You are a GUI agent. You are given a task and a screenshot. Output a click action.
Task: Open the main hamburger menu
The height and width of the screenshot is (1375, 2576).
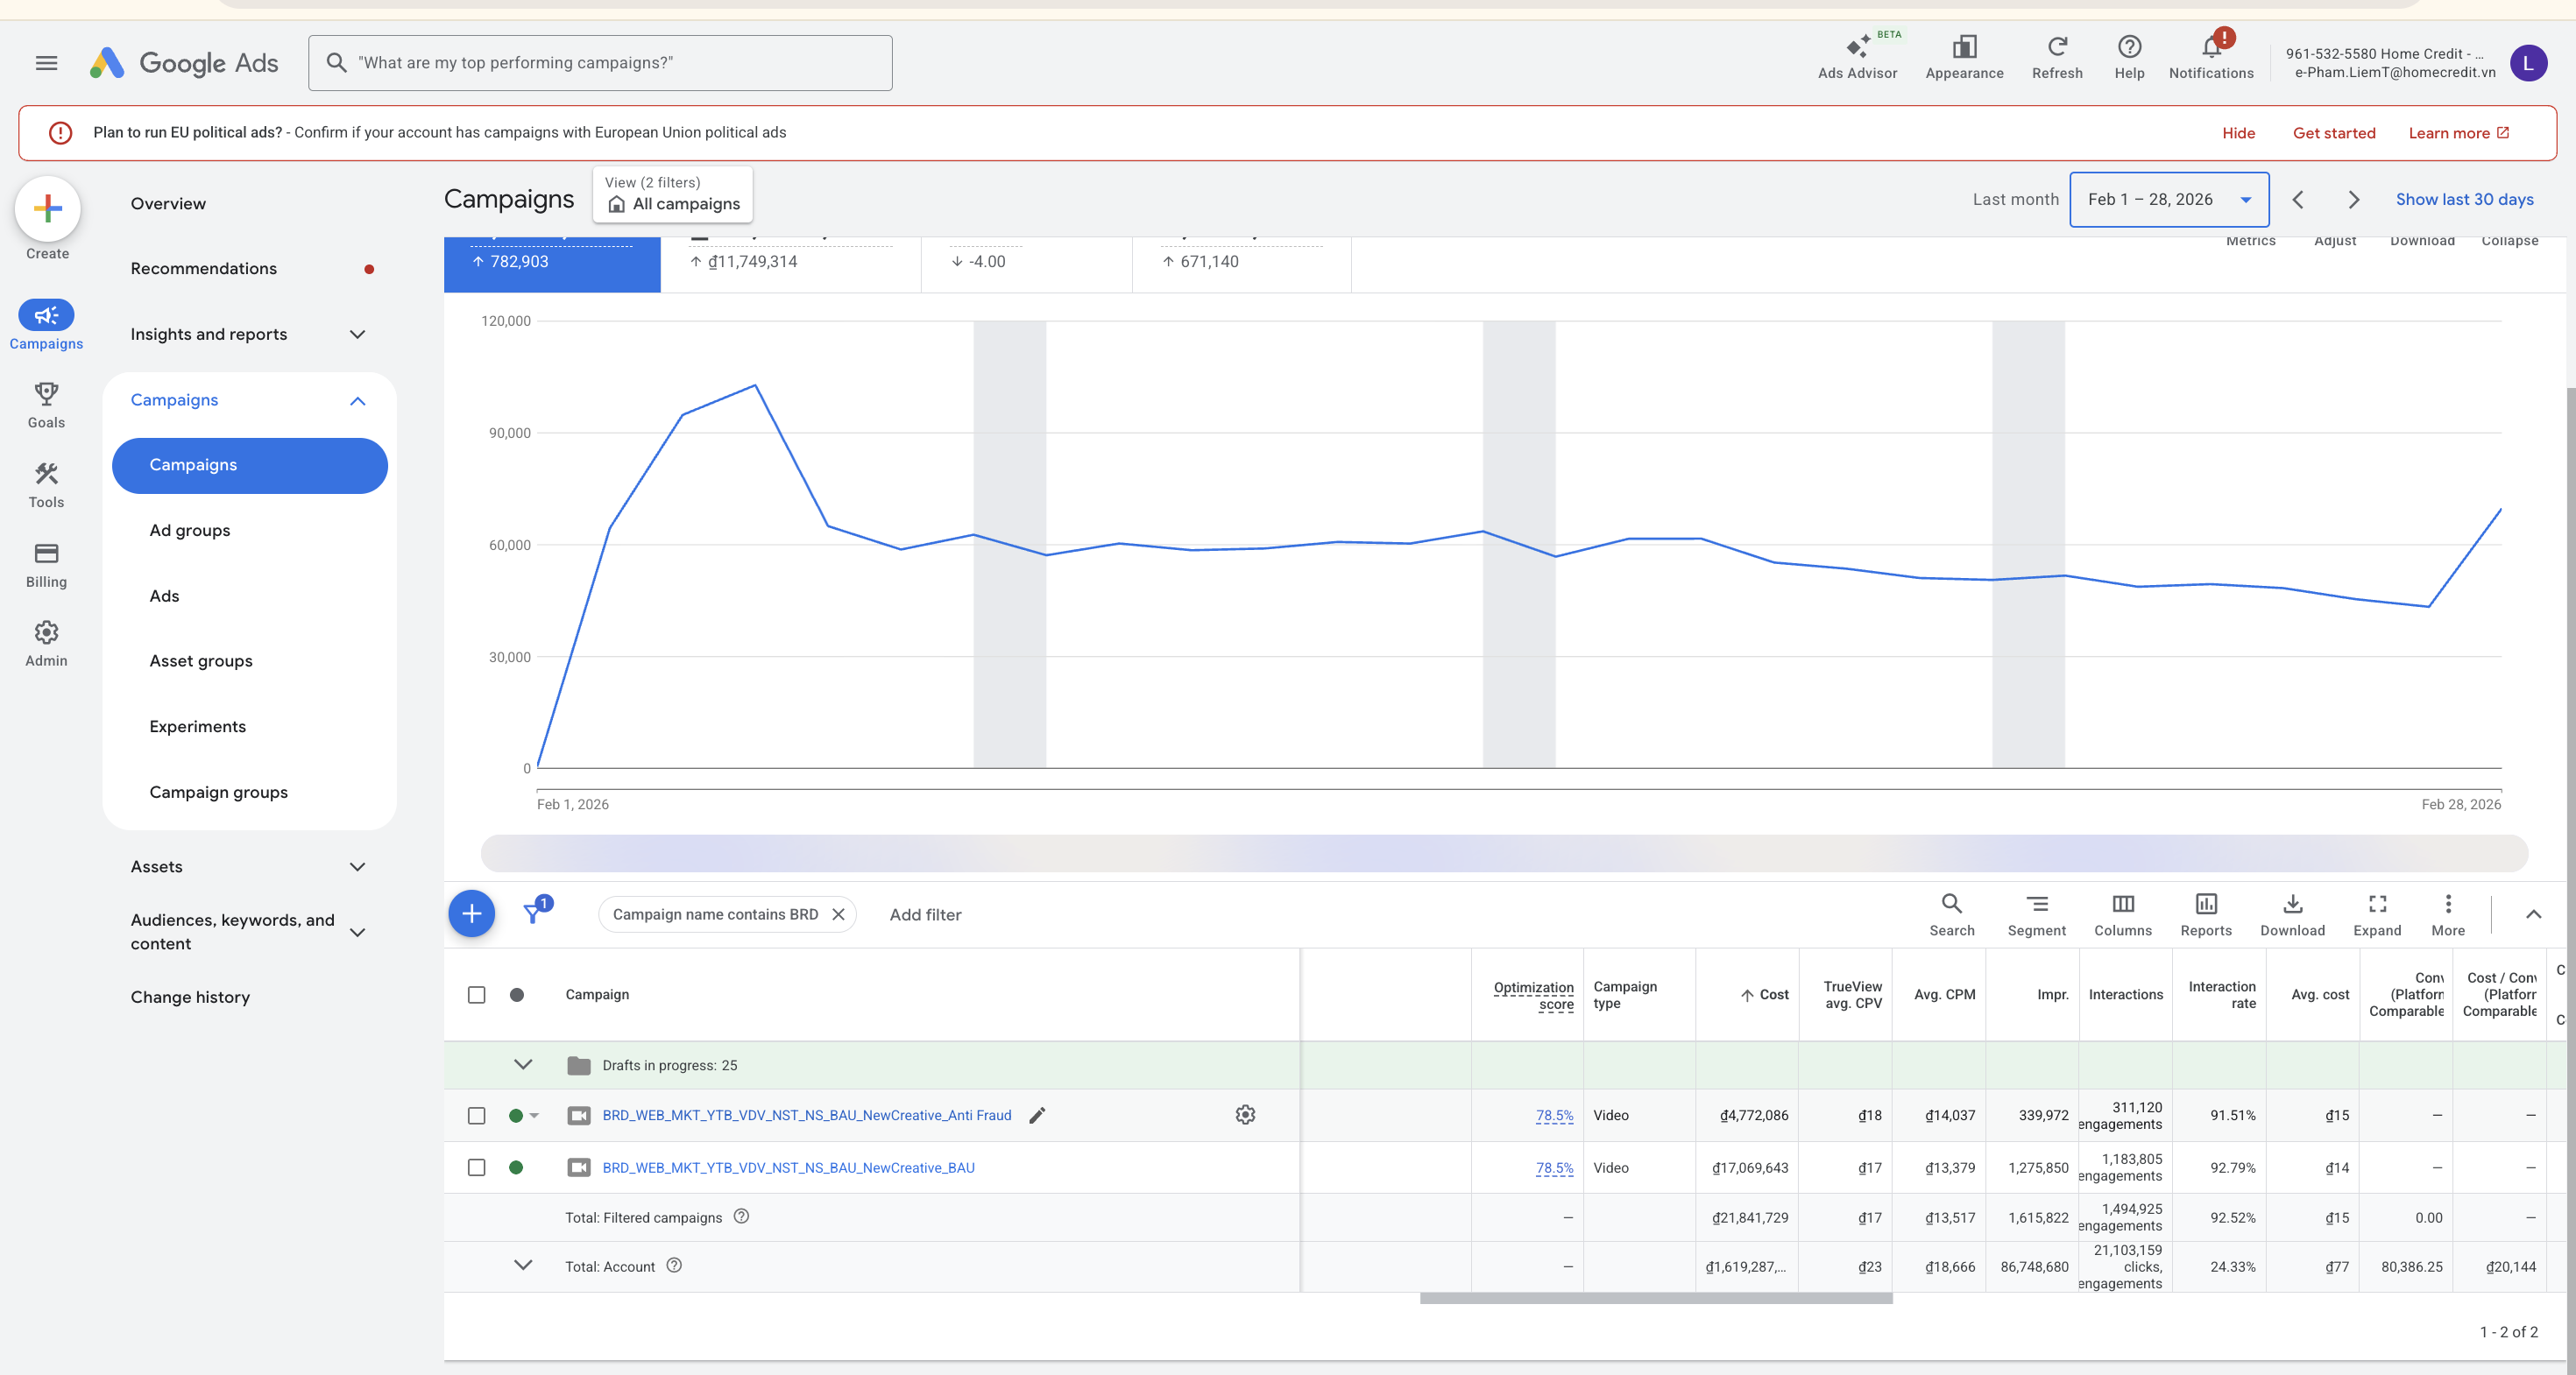click(x=46, y=63)
